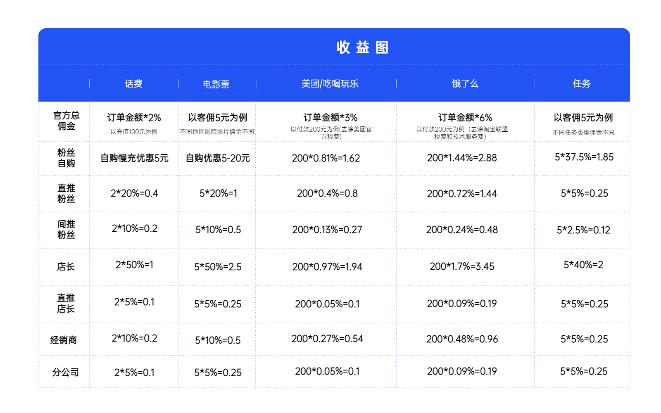Select the 200*0.81%=1.62 cell
This screenshot has width=661, height=413.
(326, 158)
